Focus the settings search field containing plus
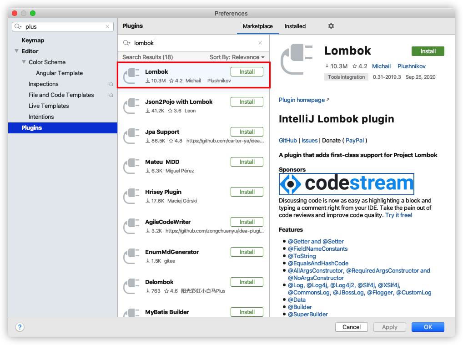Screen dimensions: 463x345 [63, 26]
